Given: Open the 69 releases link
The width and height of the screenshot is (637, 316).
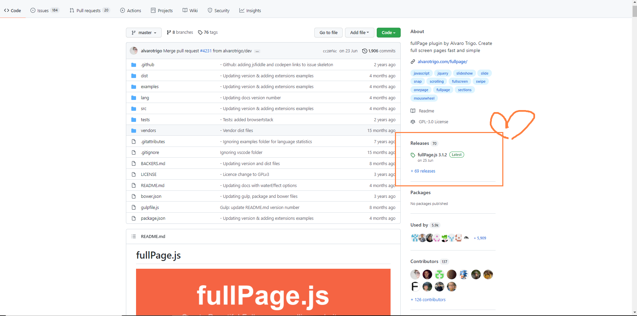Looking at the screenshot, I should [423, 171].
